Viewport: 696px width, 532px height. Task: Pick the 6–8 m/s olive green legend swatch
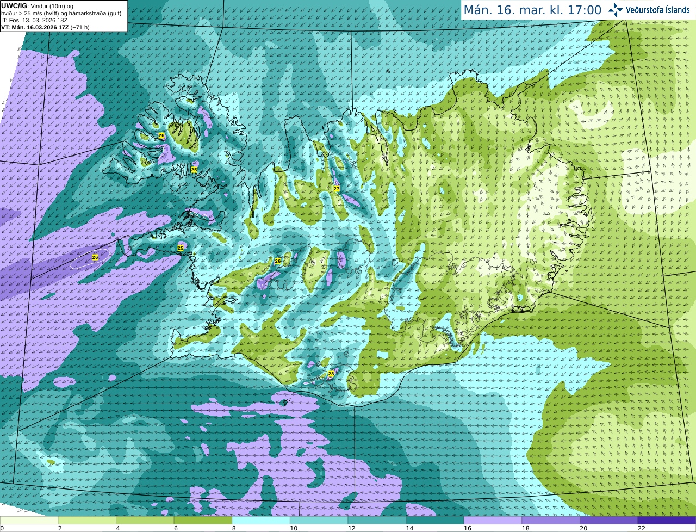pos(203,520)
